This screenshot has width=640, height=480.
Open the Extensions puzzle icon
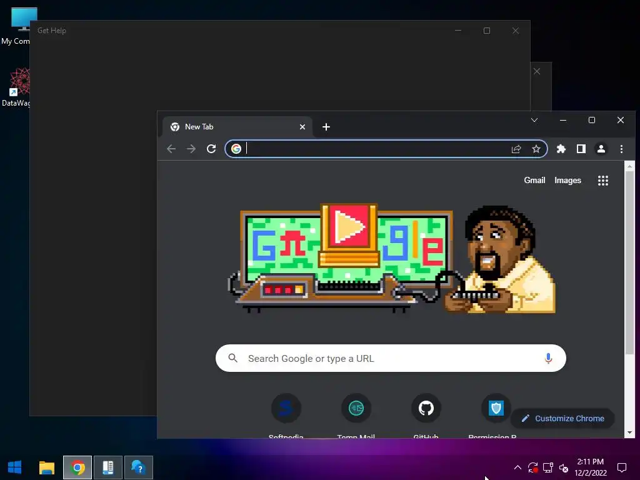[561, 149]
